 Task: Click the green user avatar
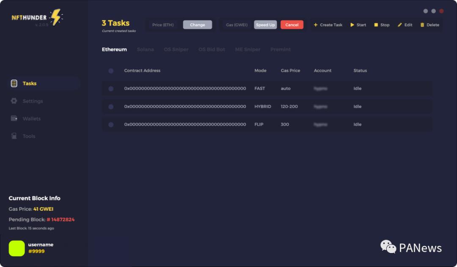point(17,248)
